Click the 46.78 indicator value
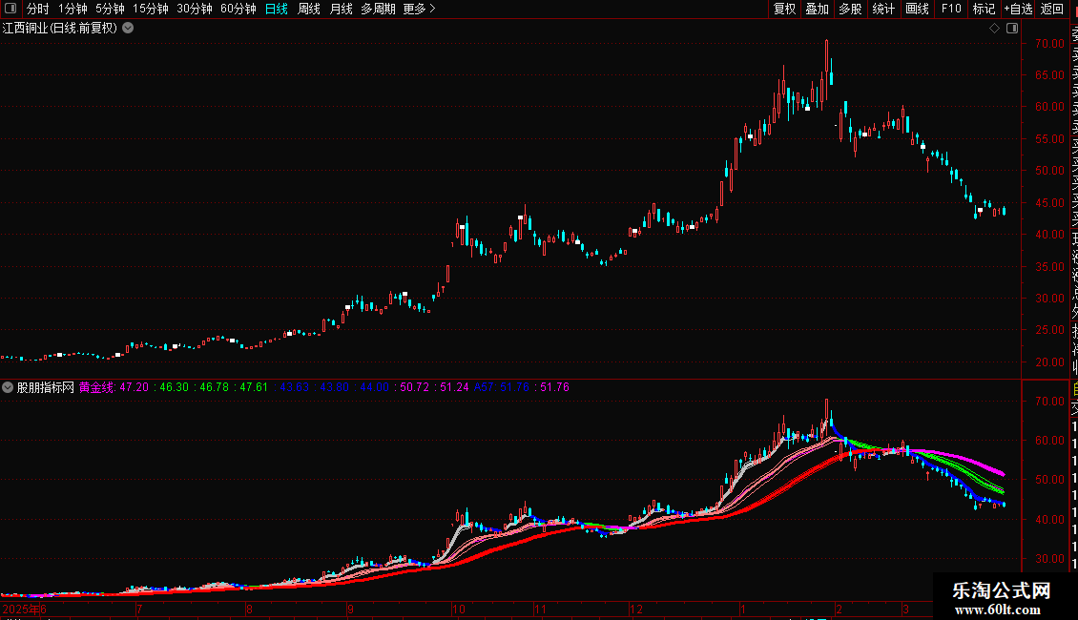The height and width of the screenshot is (620, 1078). 214,387
